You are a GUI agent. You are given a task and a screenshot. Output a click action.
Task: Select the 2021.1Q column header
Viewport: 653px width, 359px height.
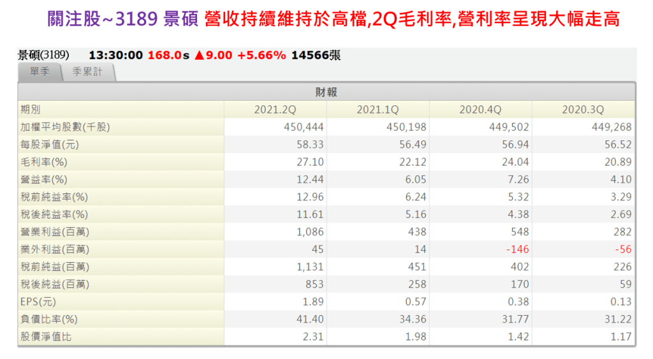point(378,110)
